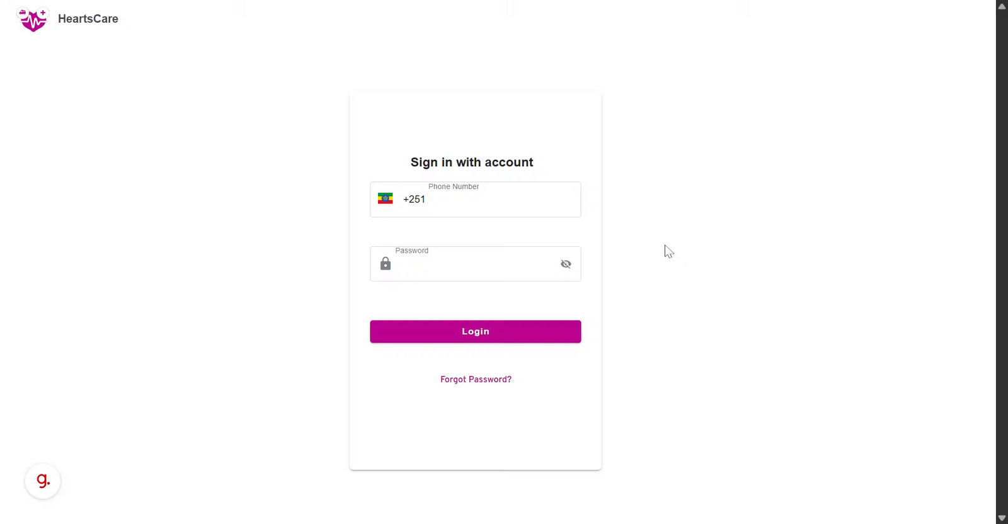The width and height of the screenshot is (1008, 524).
Task: Open the Forgot Password? link
Action: coord(476,379)
